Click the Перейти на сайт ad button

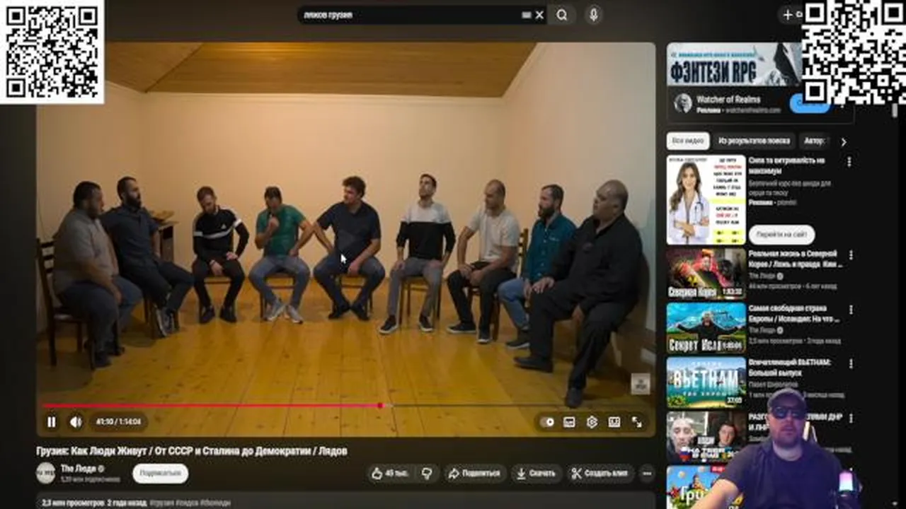pos(781,235)
